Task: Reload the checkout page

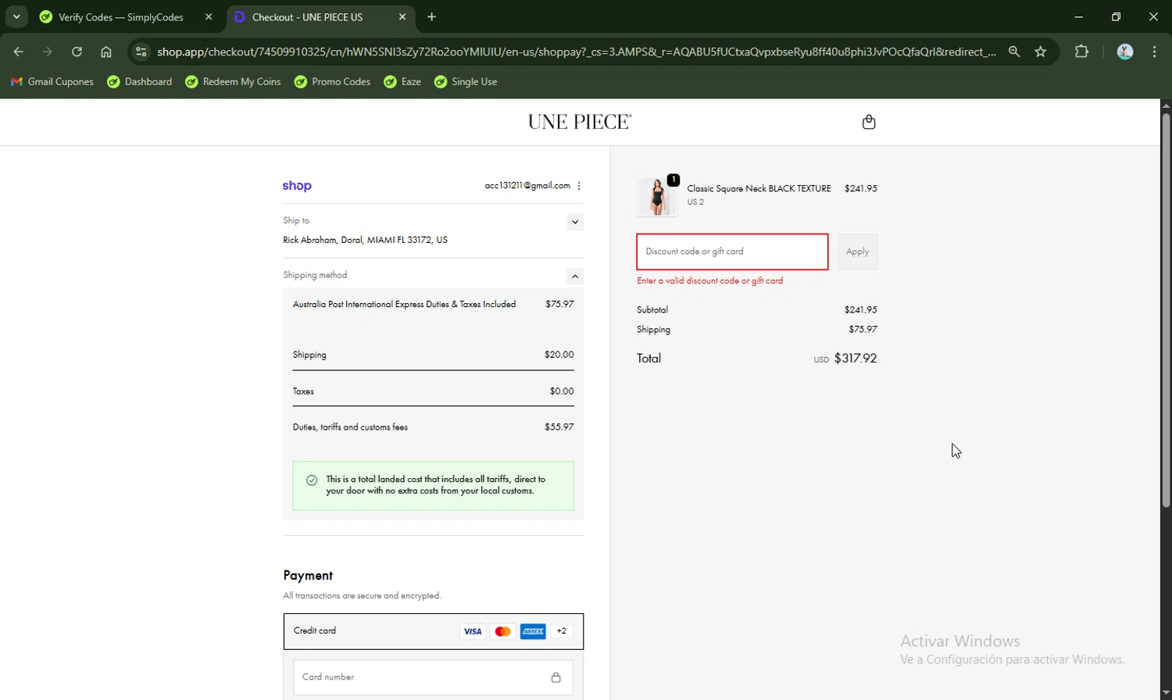Action: (77, 52)
